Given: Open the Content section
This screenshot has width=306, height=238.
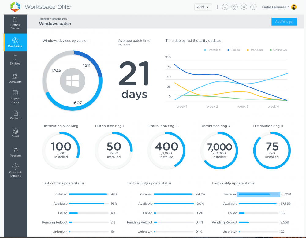Looking at the screenshot, I should (15, 115).
